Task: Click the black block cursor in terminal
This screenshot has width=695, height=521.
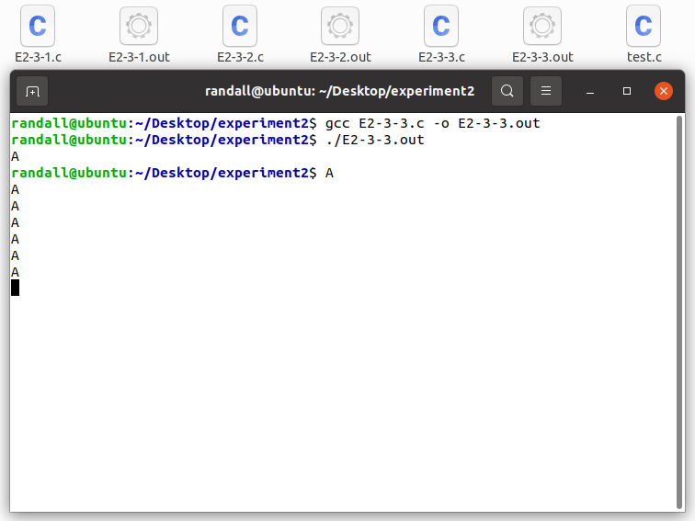Action: click(x=15, y=289)
